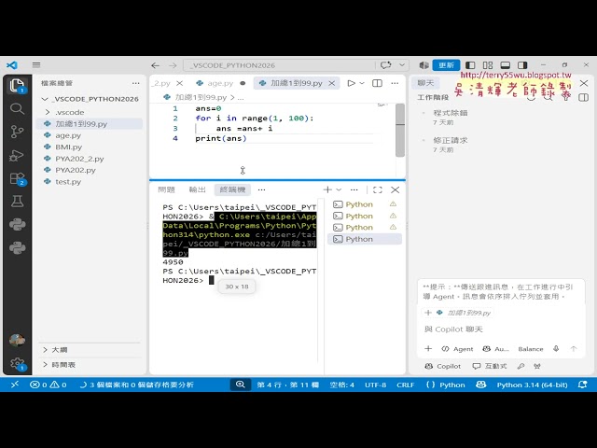Open Copilot chat dropdown in title bar

tap(402, 65)
